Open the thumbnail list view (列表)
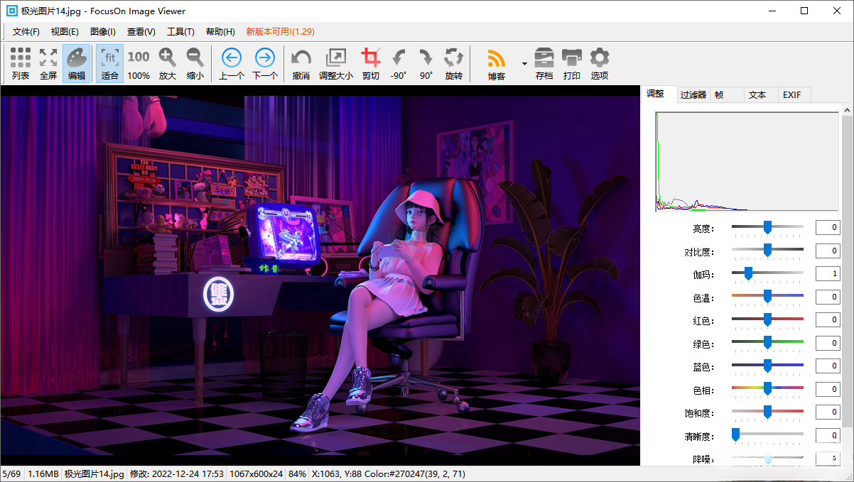 pyautogui.click(x=21, y=63)
